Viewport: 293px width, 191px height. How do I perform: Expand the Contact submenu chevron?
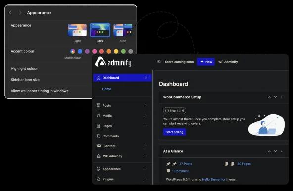pyautogui.click(x=146, y=146)
